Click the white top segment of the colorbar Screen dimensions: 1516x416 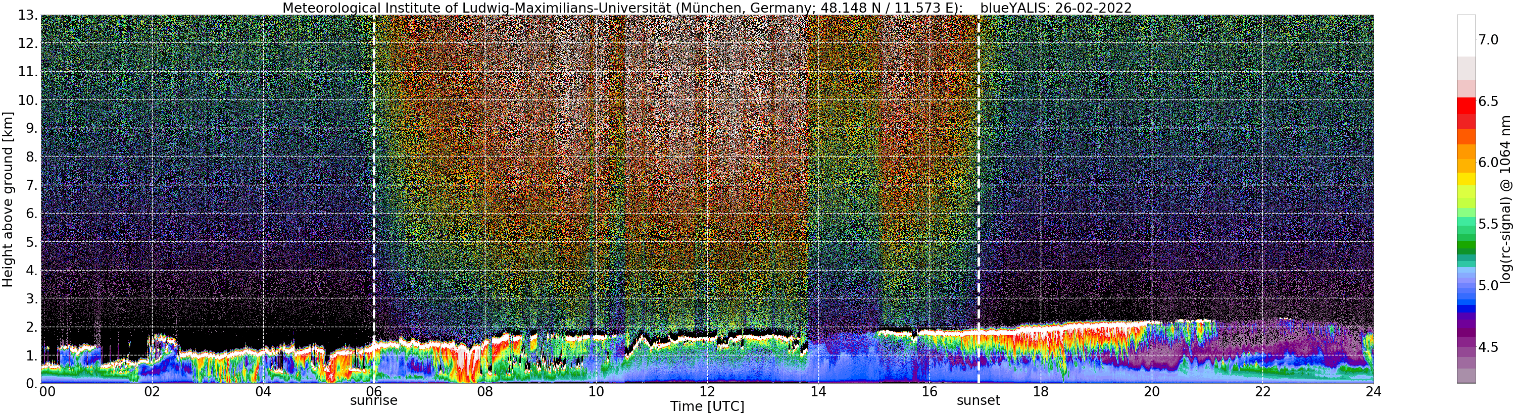[x=1466, y=35]
